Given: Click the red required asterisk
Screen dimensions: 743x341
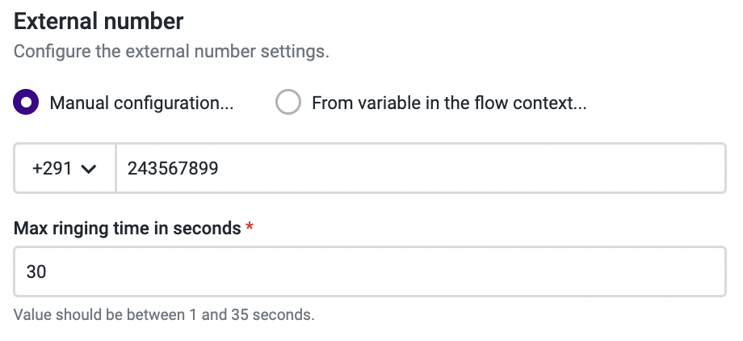Looking at the screenshot, I should click(x=250, y=227).
